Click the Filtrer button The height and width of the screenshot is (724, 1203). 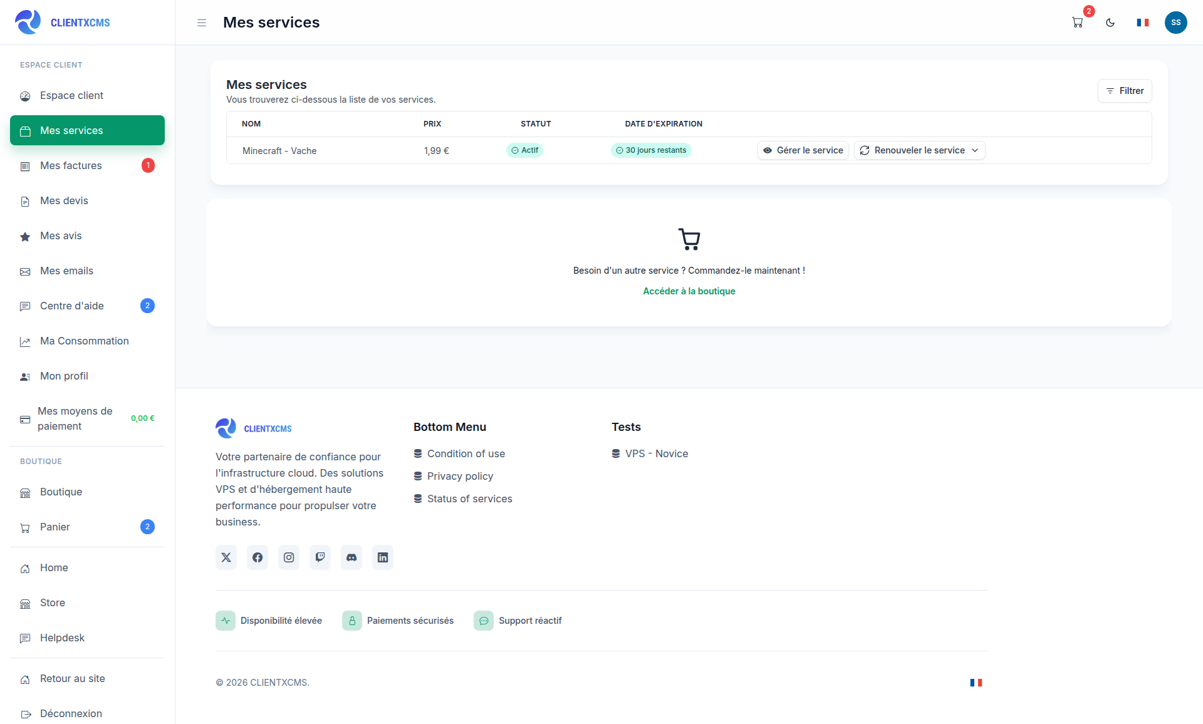pos(1125,91)
